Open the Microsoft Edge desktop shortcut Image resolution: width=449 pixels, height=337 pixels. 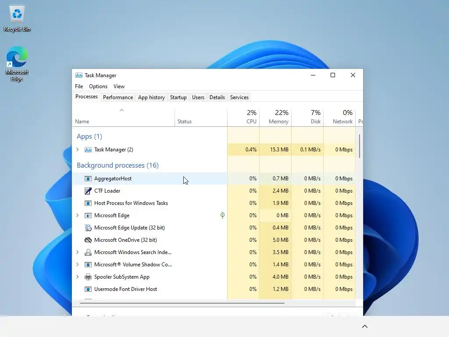point(17,64)
